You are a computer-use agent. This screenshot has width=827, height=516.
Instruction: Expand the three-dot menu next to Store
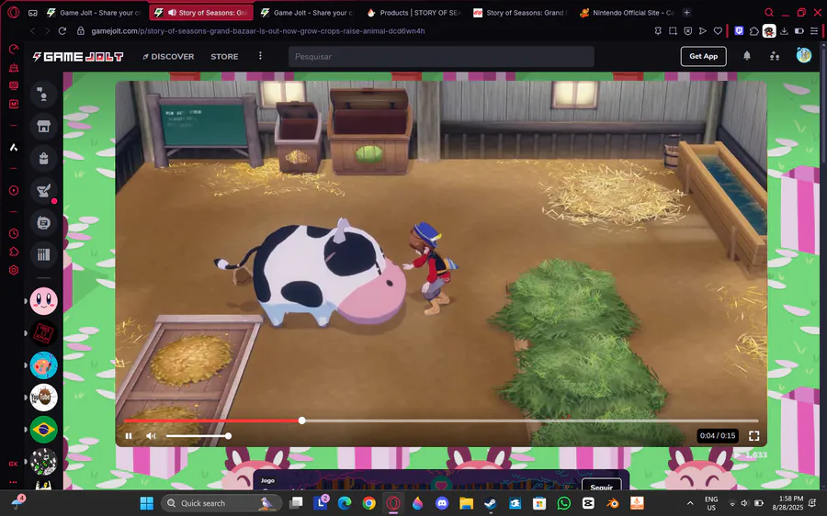click(260, 56)
